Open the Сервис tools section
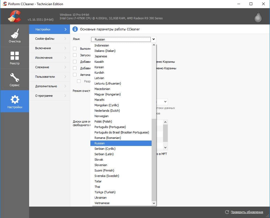 pos(15,80)
